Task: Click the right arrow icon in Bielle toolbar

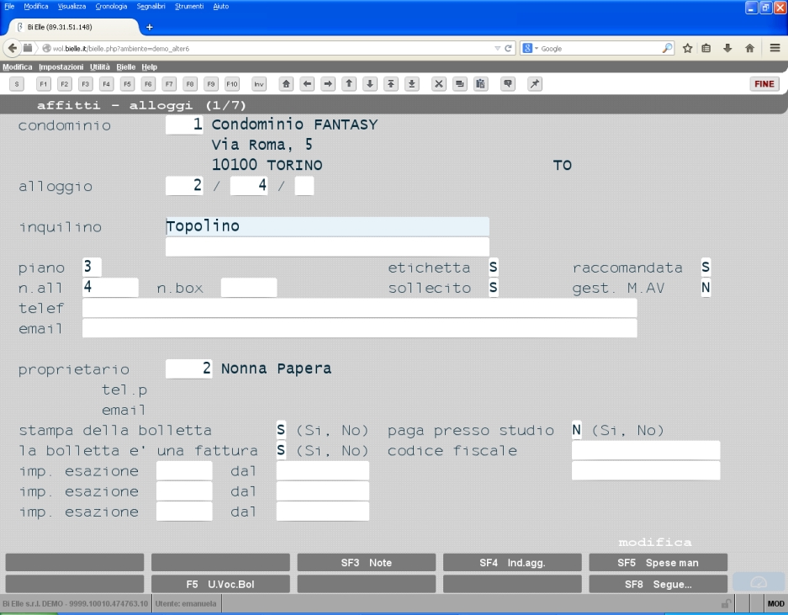Action: pyautogui.click(x=328, y=84)
